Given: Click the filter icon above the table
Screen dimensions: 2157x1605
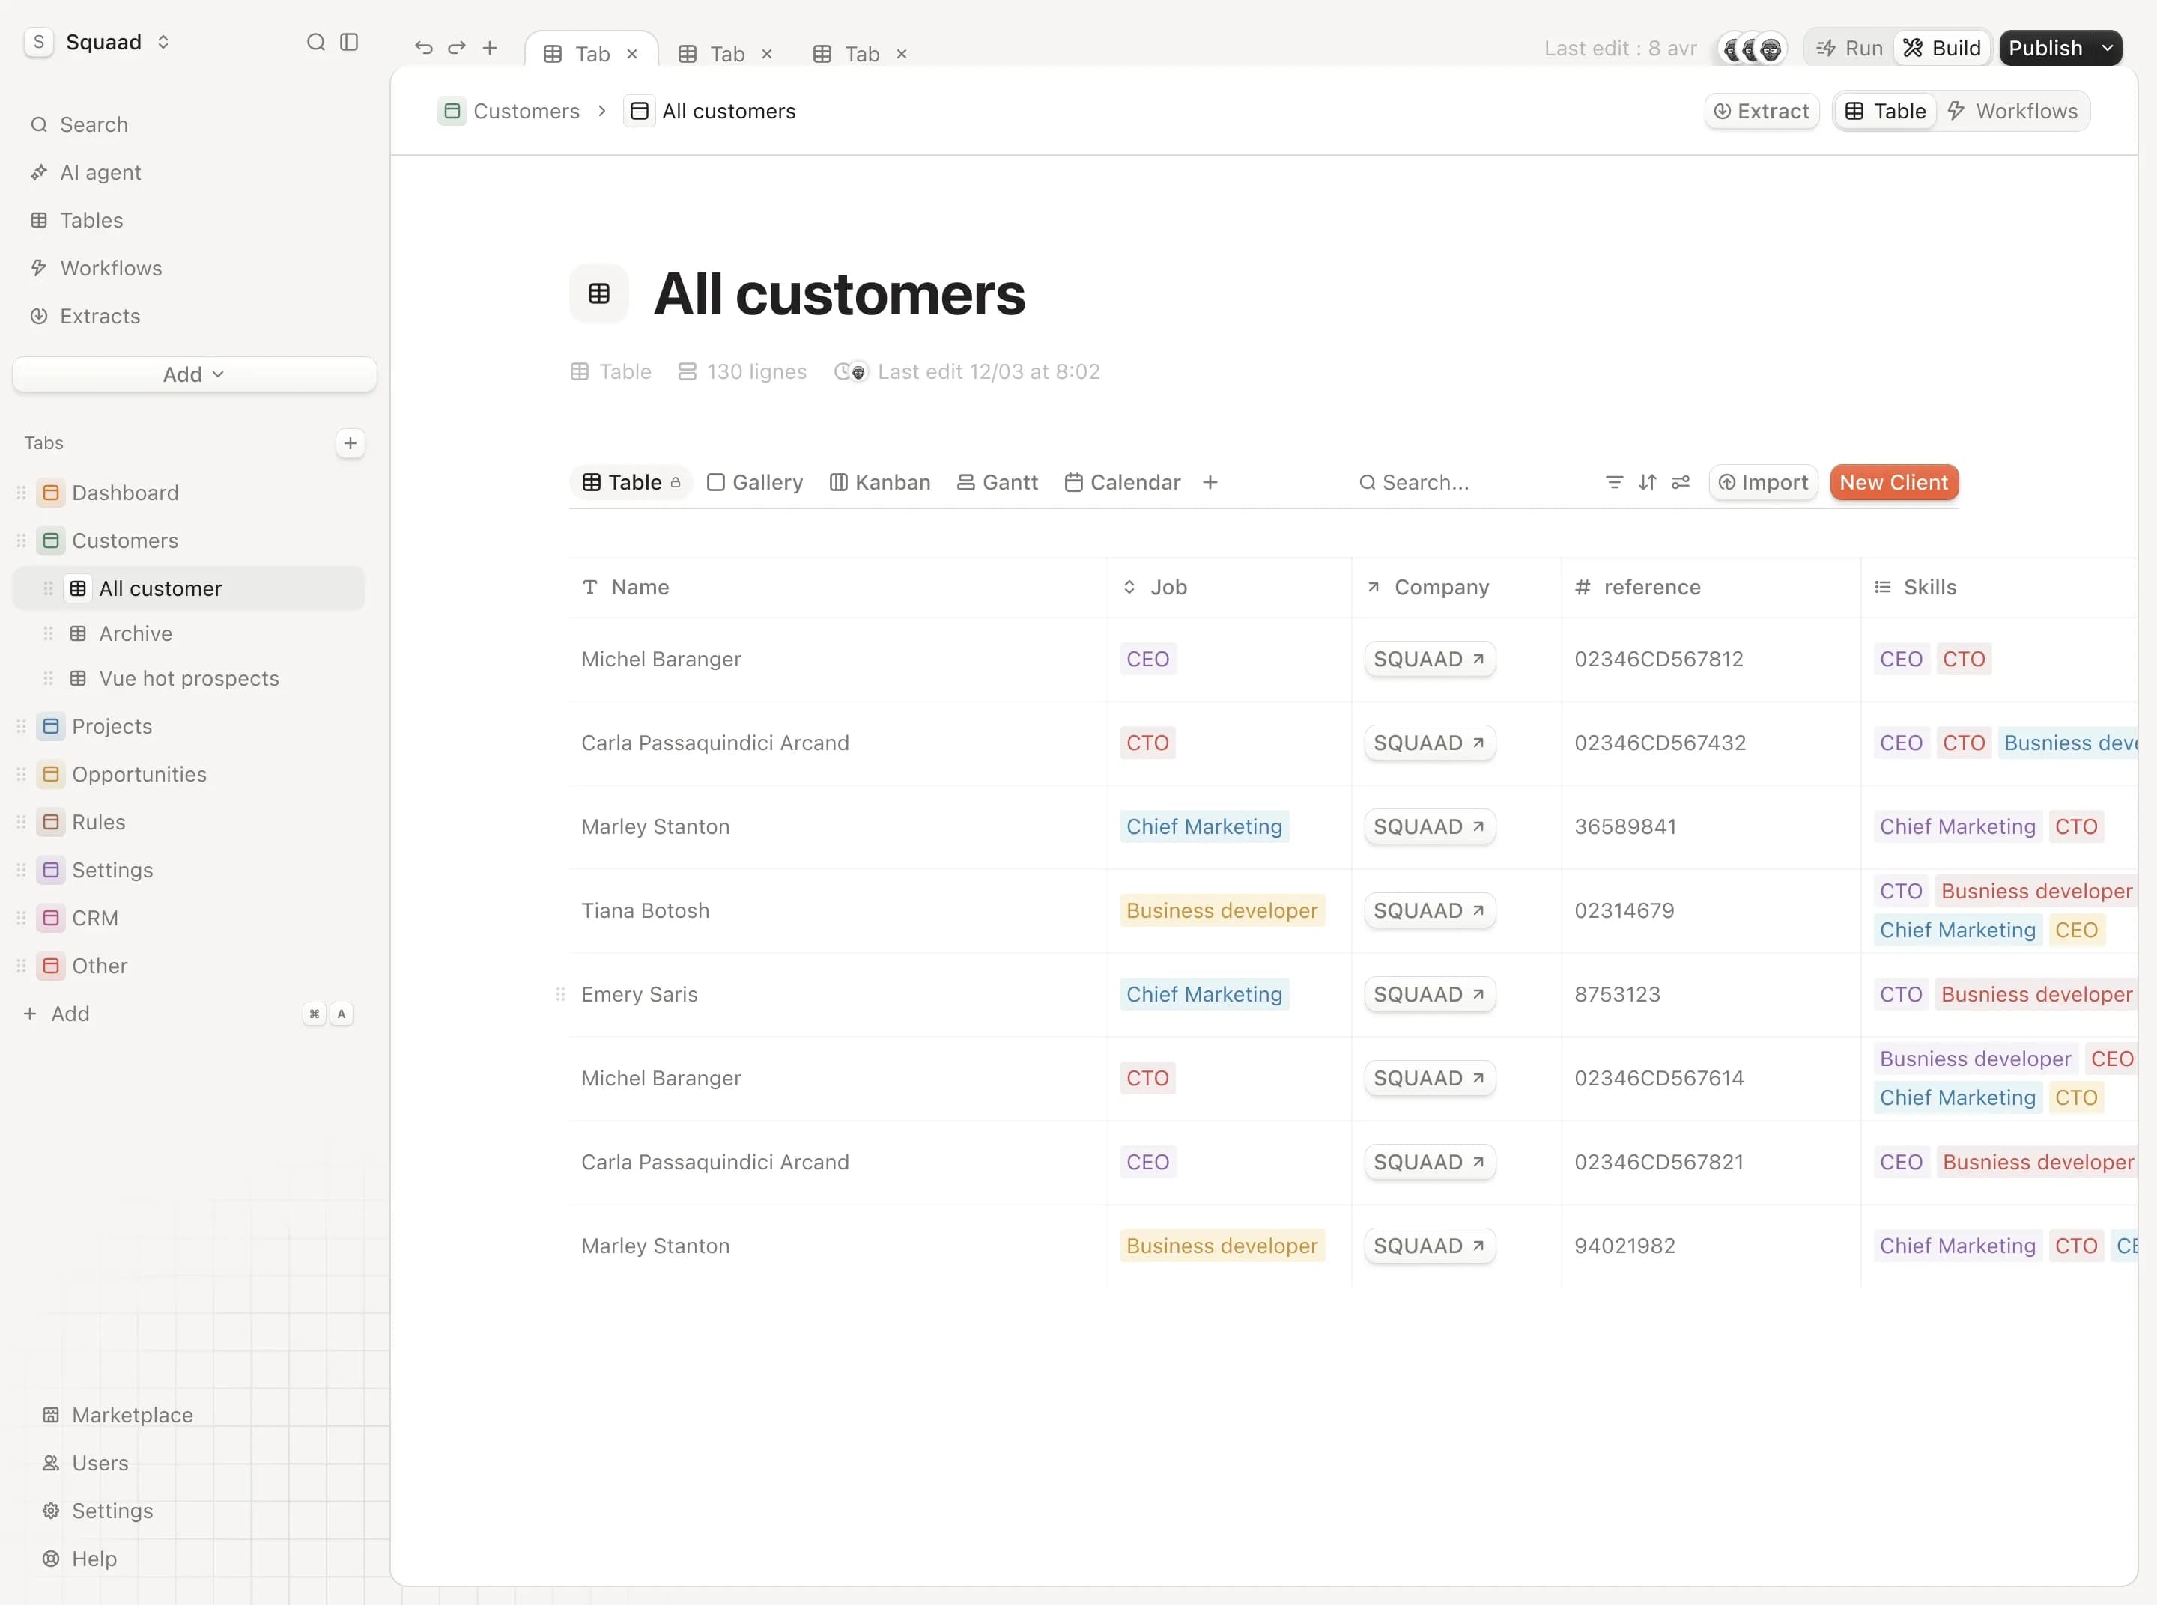Looking at the screenshot, I should (1613, 482).
